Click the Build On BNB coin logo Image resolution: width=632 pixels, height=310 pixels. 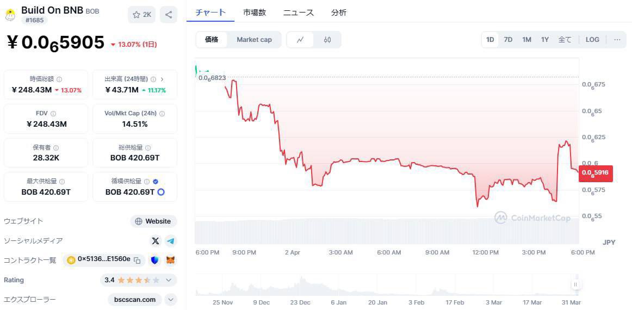click(x=10, y=15)
